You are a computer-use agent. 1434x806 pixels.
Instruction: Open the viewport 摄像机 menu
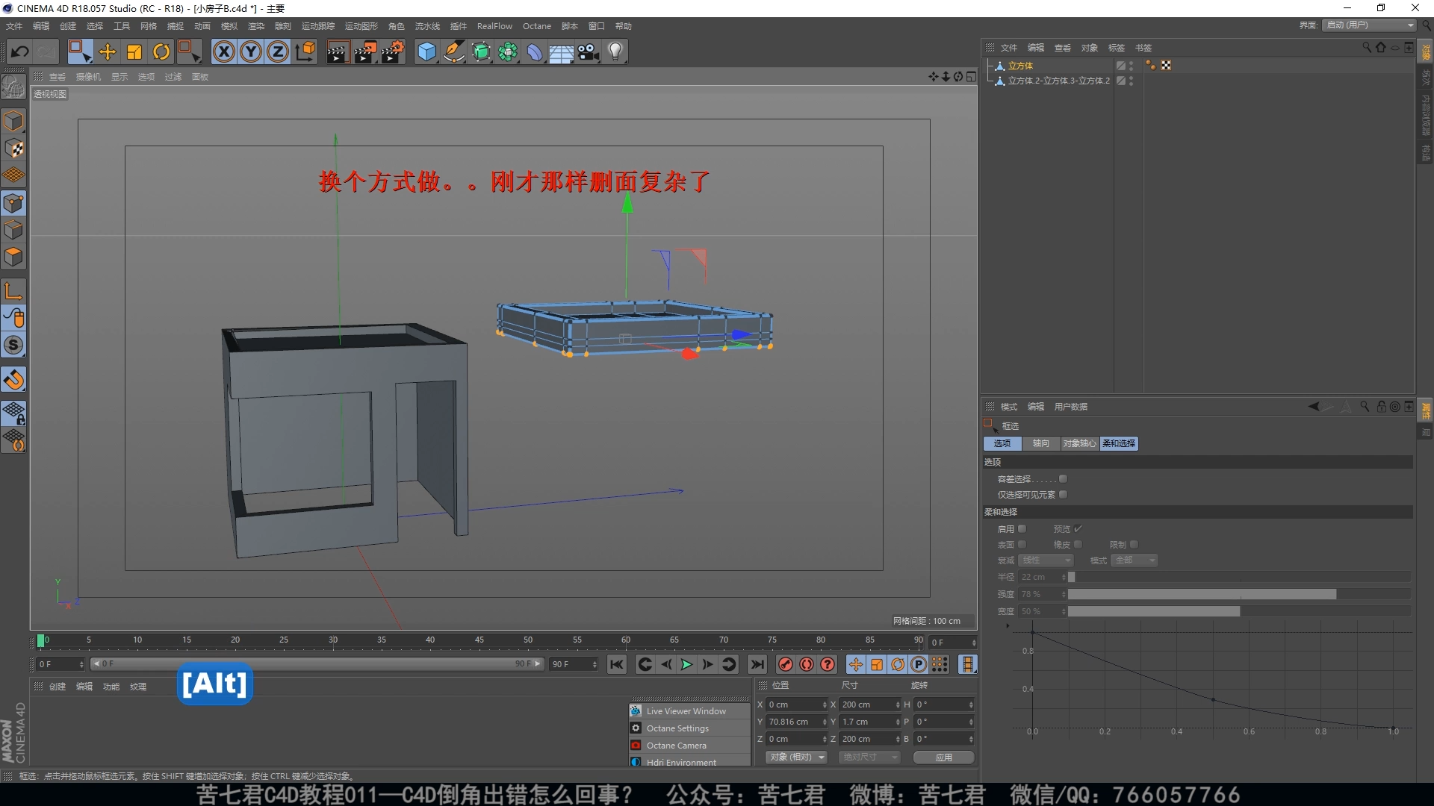click(88, 77)
